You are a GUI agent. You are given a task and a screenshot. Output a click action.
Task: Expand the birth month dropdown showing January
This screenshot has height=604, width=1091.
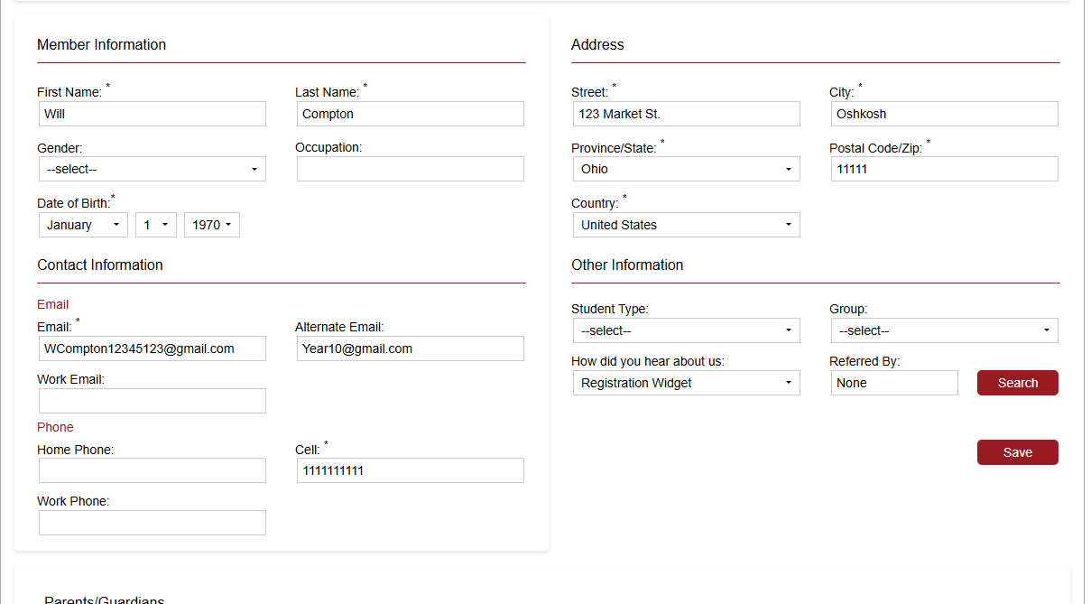[x=83, y=225]
